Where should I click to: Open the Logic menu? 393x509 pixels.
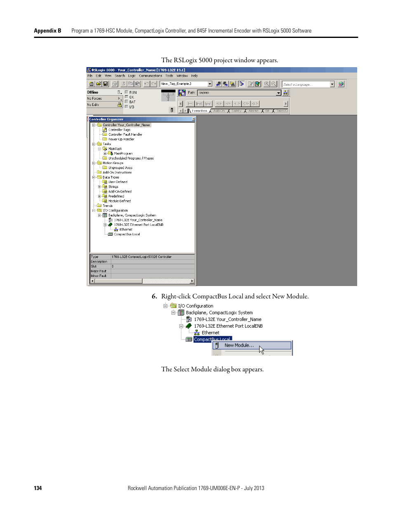coord(132,76)
